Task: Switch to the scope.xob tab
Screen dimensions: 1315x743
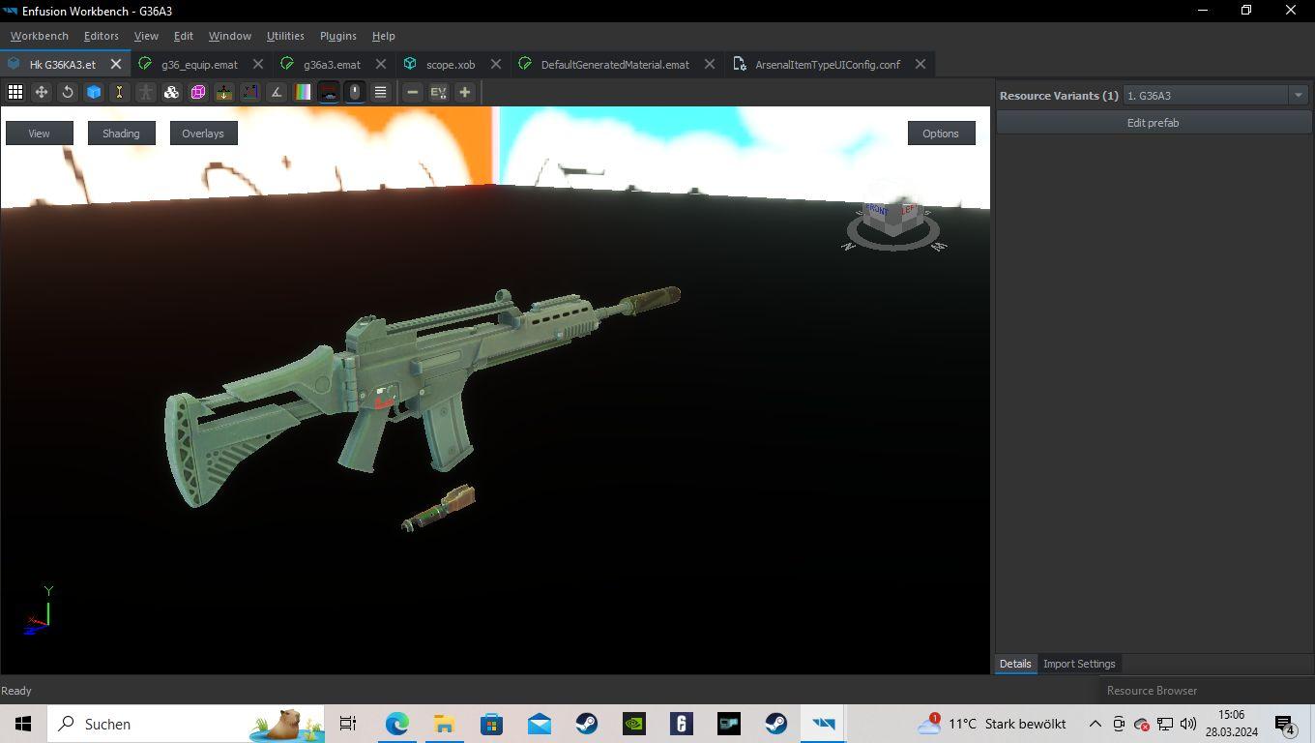Action: (x=451, y=65)
